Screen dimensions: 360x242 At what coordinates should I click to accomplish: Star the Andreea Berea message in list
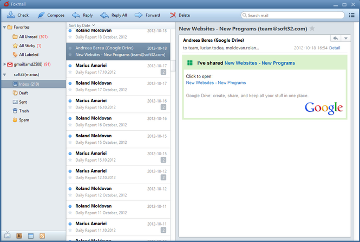tap(70, 54)
